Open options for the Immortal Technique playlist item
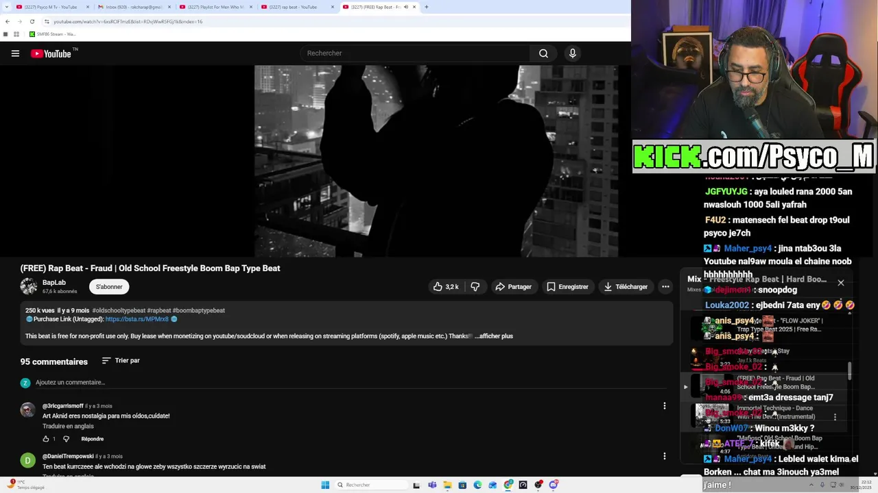 (x=835, y=417)
